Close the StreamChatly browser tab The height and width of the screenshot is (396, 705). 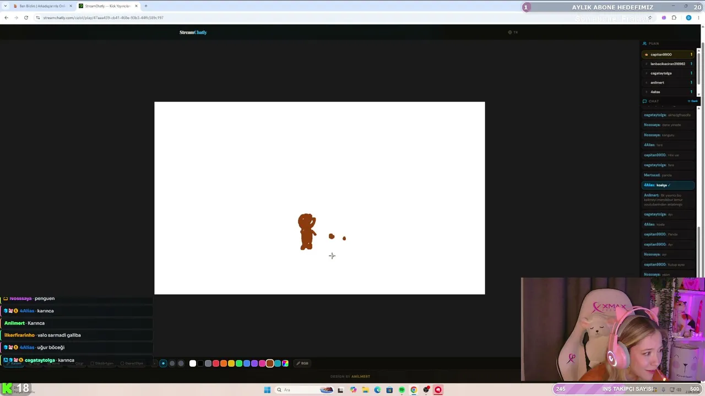[136, 6]
